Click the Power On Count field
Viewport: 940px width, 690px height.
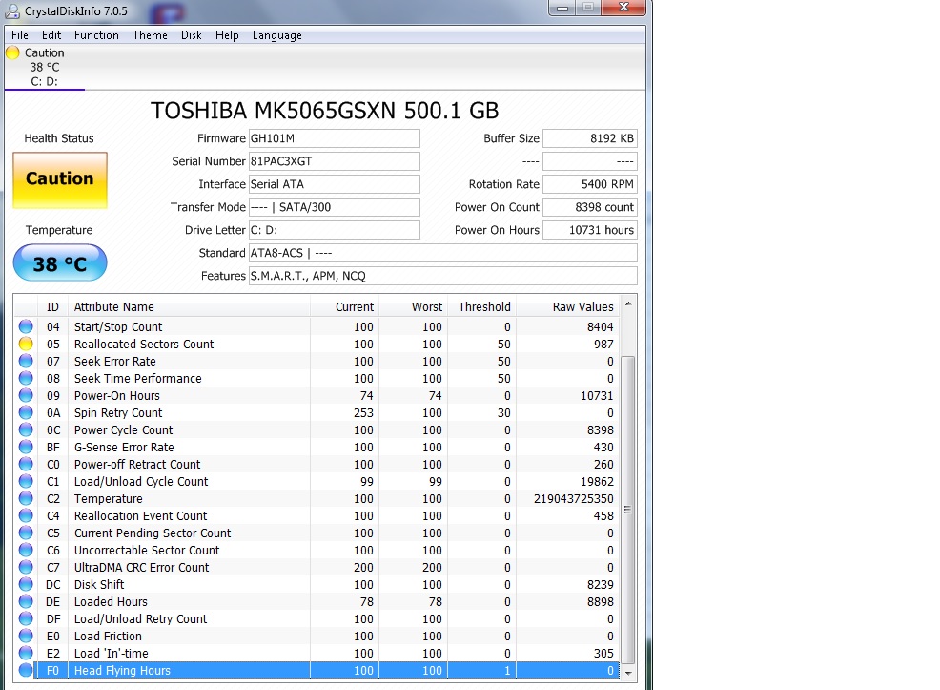coord(590,207)
